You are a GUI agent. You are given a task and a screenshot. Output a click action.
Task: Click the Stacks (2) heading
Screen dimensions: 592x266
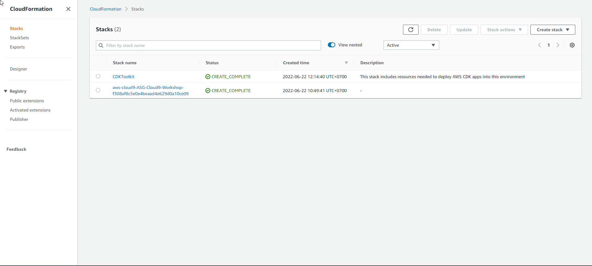tap(108, 29)
